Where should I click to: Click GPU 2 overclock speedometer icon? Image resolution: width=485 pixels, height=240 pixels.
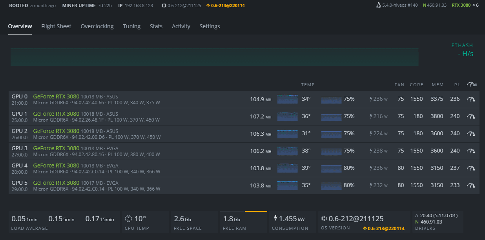471,134
